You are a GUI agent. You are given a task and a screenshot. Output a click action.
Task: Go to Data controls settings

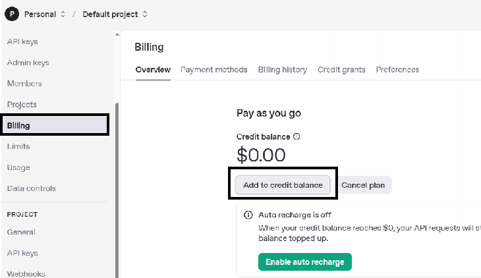click(x=31, y=188)
